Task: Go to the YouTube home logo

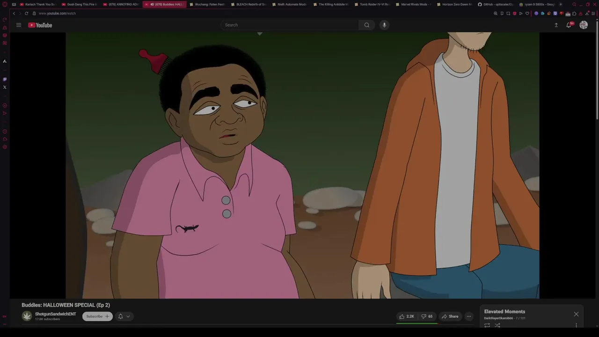Action: pyautogui.click(x=40, y=25)
